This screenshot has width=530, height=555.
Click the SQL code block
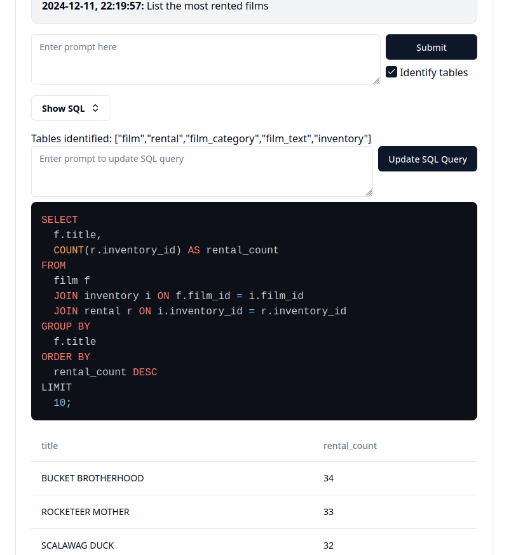(x=254, y=311)
